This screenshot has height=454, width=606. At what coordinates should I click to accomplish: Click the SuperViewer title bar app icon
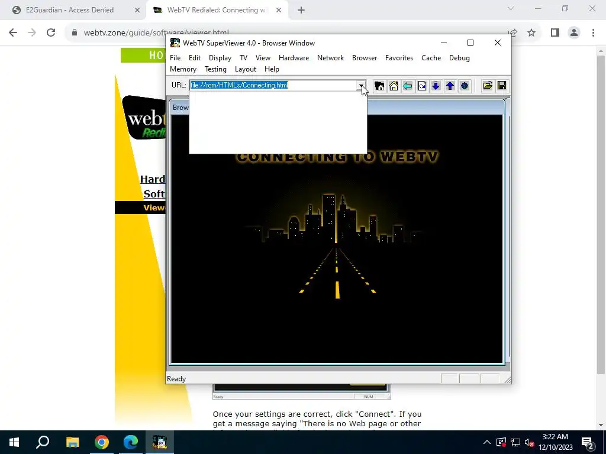(x=175, y=43)
